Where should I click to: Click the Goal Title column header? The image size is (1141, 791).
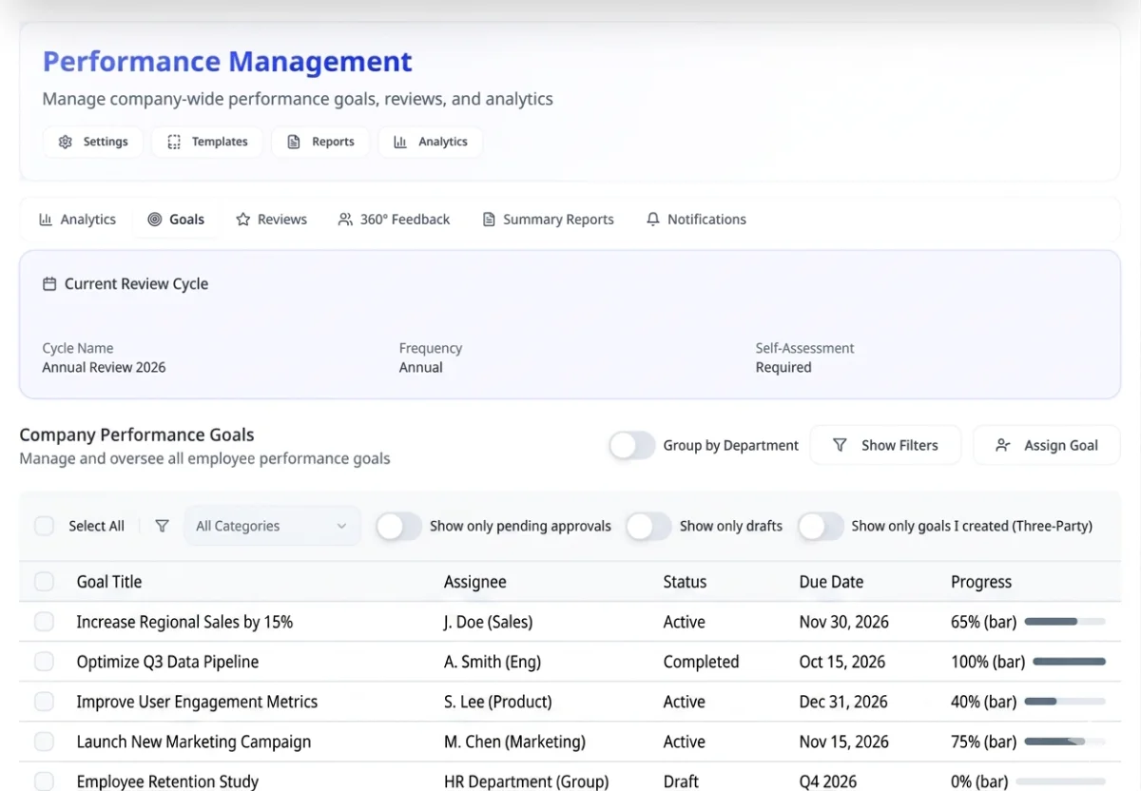tap(109, 582)
